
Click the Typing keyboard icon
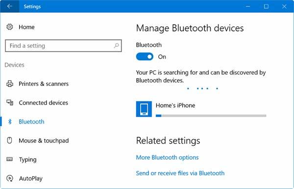tap(10, 159)
